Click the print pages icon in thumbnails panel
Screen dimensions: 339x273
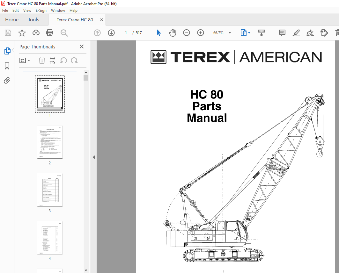point(52,60)
